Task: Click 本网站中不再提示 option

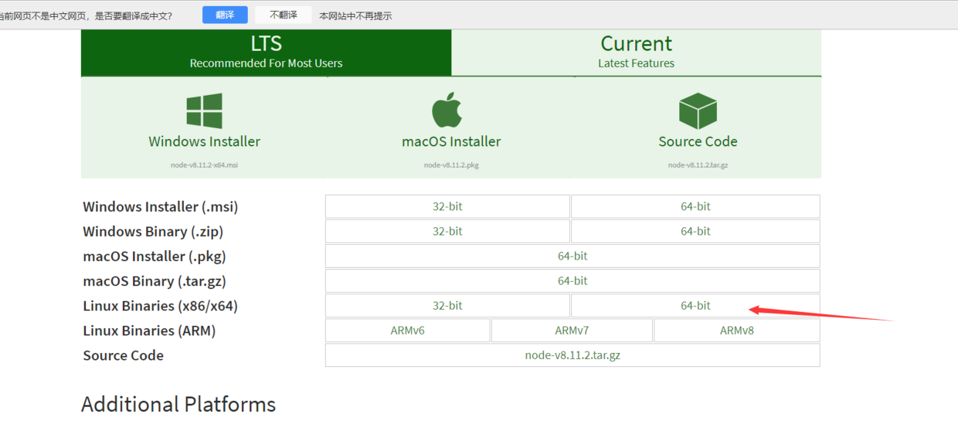Action: (355, 15)
